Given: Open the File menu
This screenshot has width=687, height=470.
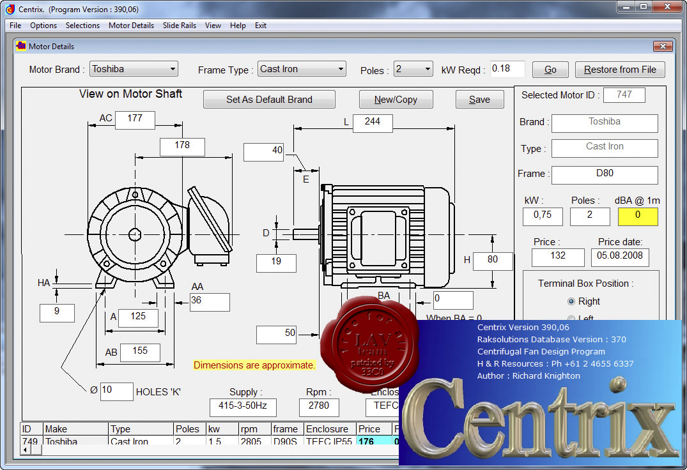Looking at the screenshot, I should (x=15, y=26).
